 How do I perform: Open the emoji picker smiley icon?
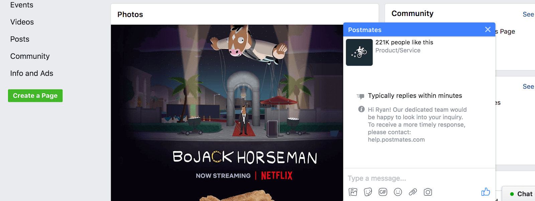coord(398,192)
